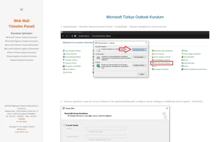
Task: Select Tüm Denetim Masası Öğeleri breadcrumb
Action: (101, 36)
